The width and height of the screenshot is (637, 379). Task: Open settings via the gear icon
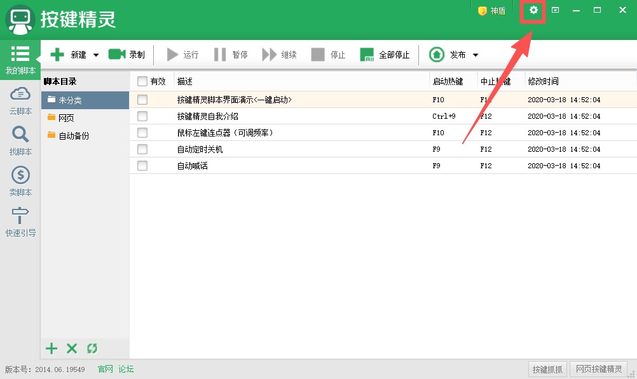(x=534, y=10)
